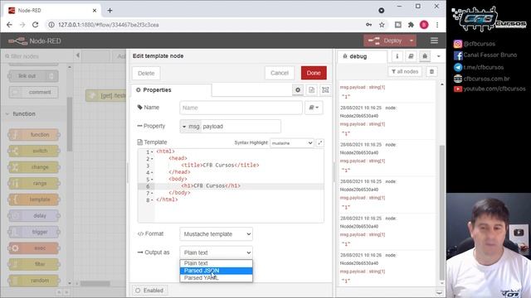Select the exec node in palette

(33, 248)
